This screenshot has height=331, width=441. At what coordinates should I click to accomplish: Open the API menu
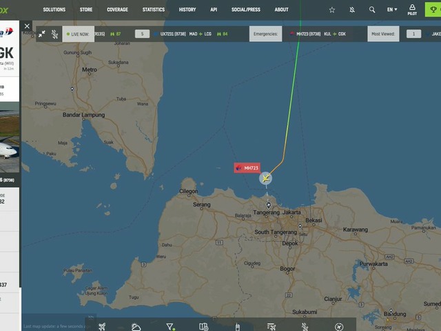[214, 10]
